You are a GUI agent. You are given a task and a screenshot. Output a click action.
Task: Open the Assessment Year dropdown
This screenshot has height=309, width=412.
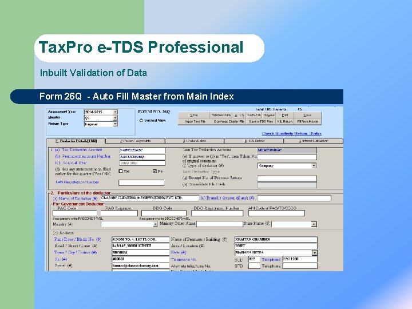pos(115,112)
